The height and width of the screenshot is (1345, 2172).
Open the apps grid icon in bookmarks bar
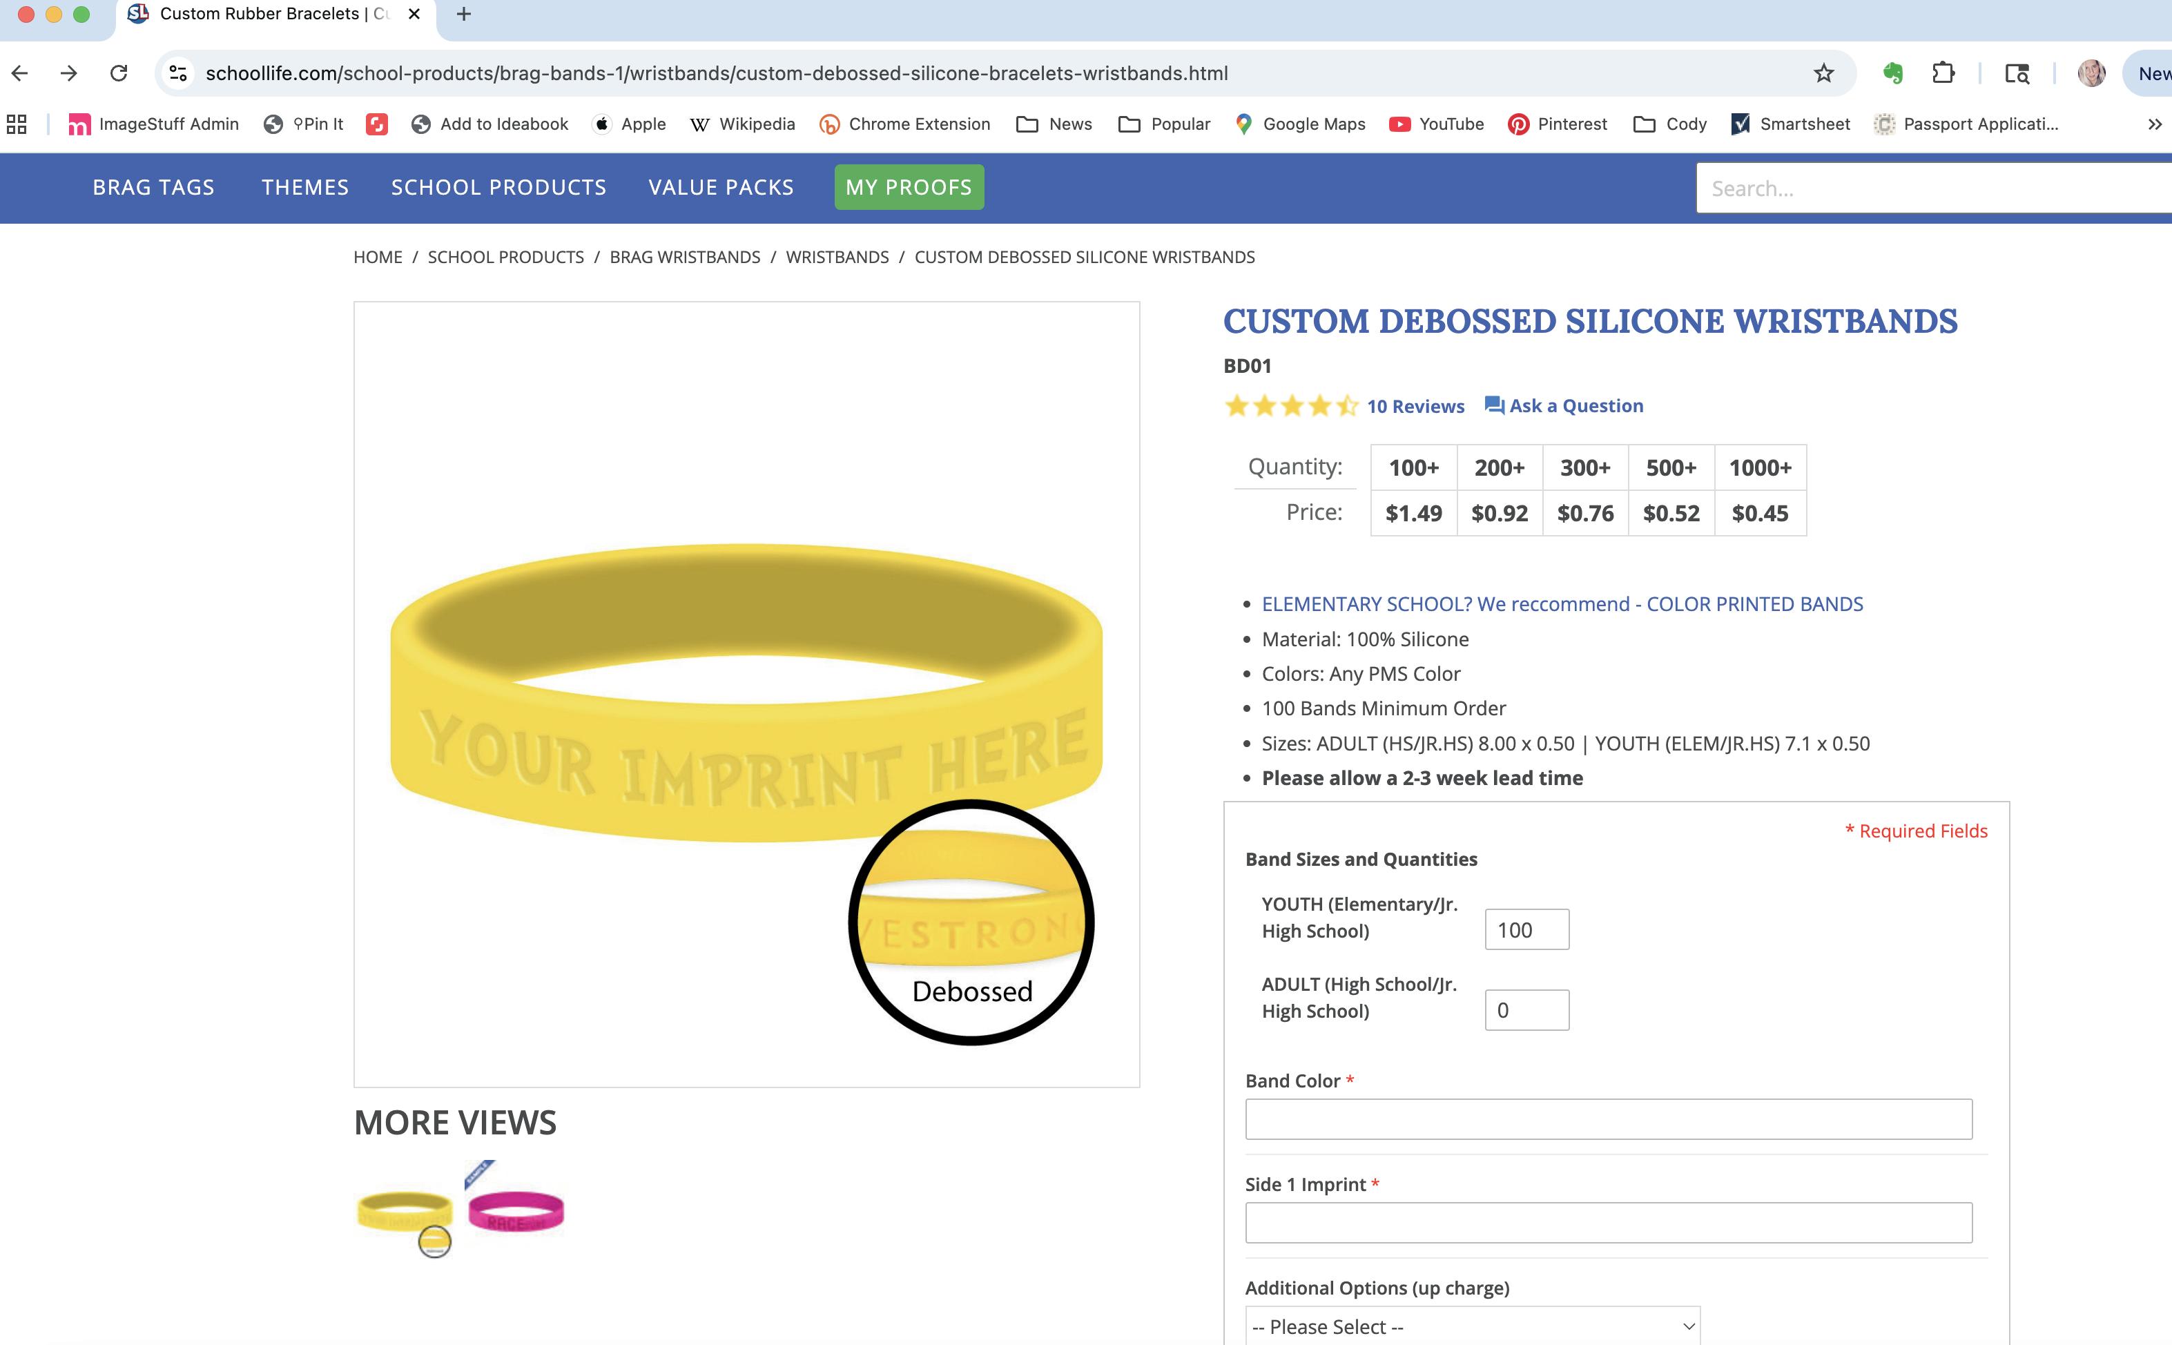click(x=16, y=124)
